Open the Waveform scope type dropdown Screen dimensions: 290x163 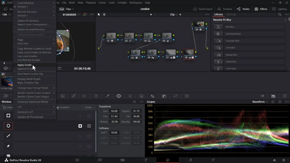tap(260, 102)
